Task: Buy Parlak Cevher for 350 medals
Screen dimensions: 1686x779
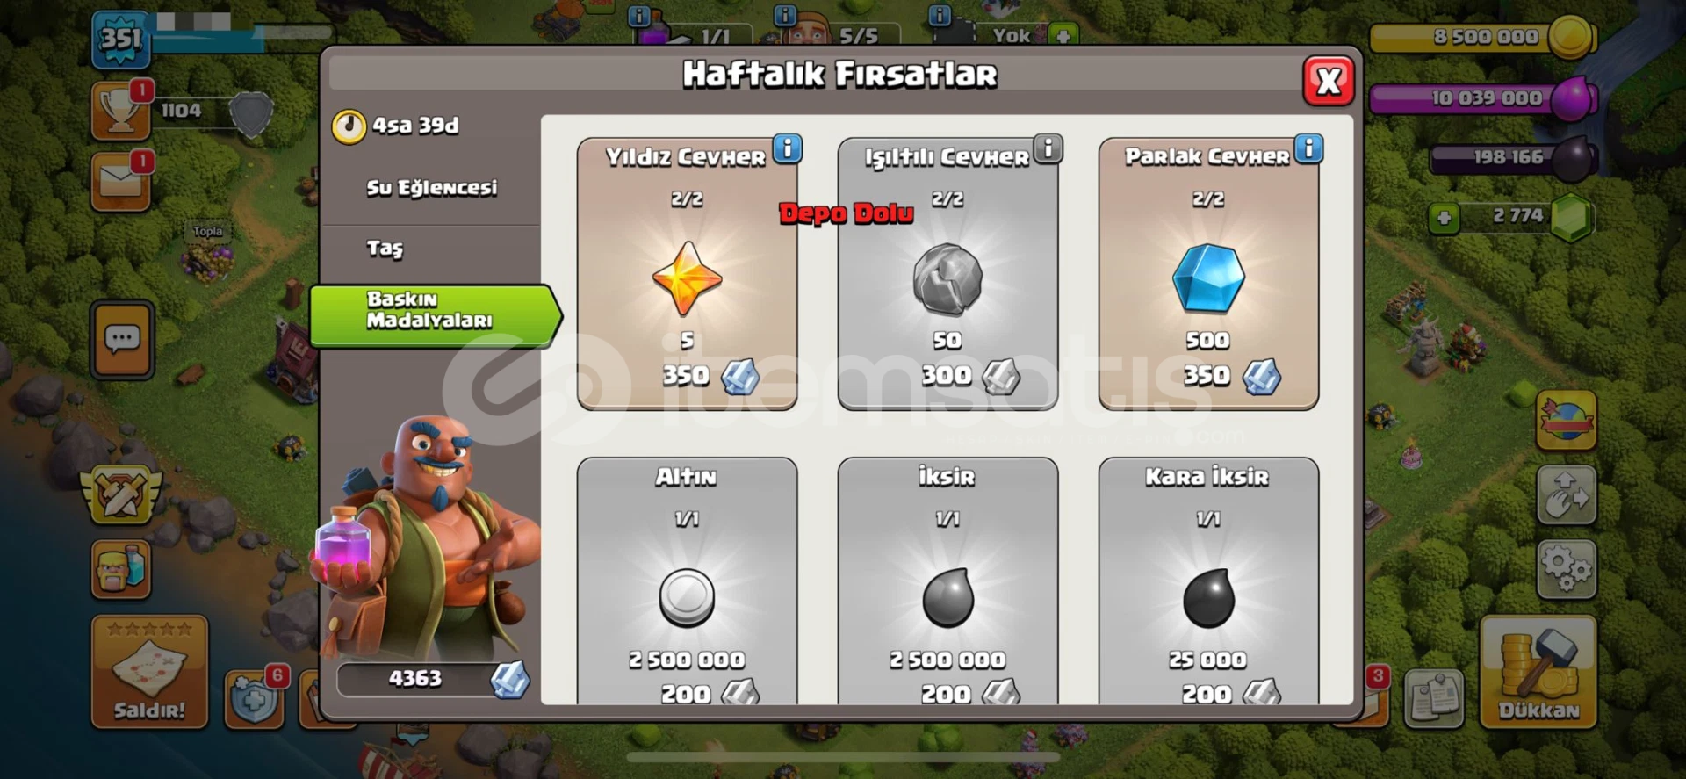Action: 1208,274
